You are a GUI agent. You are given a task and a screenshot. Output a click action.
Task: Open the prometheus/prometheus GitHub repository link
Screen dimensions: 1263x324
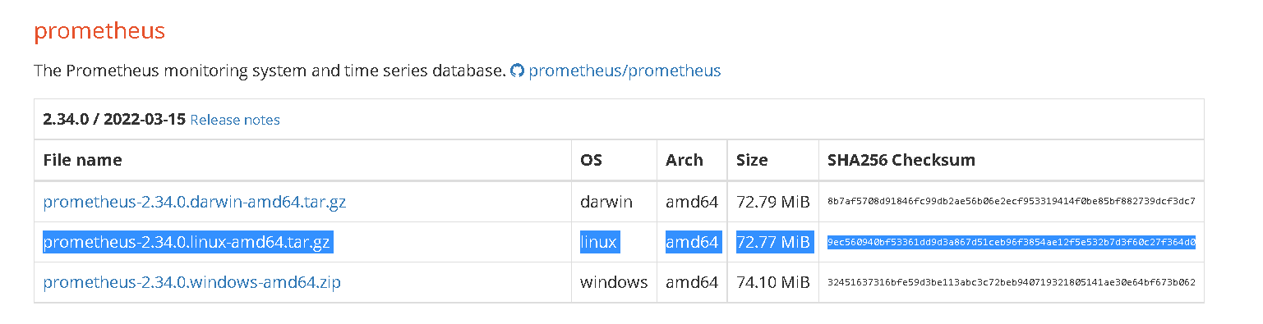tap(625, 71)
